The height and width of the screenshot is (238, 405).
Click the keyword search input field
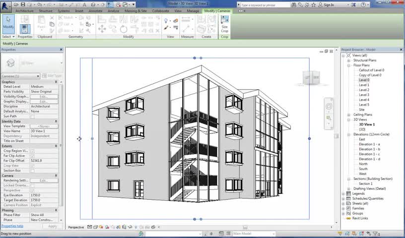click(265, 5)
